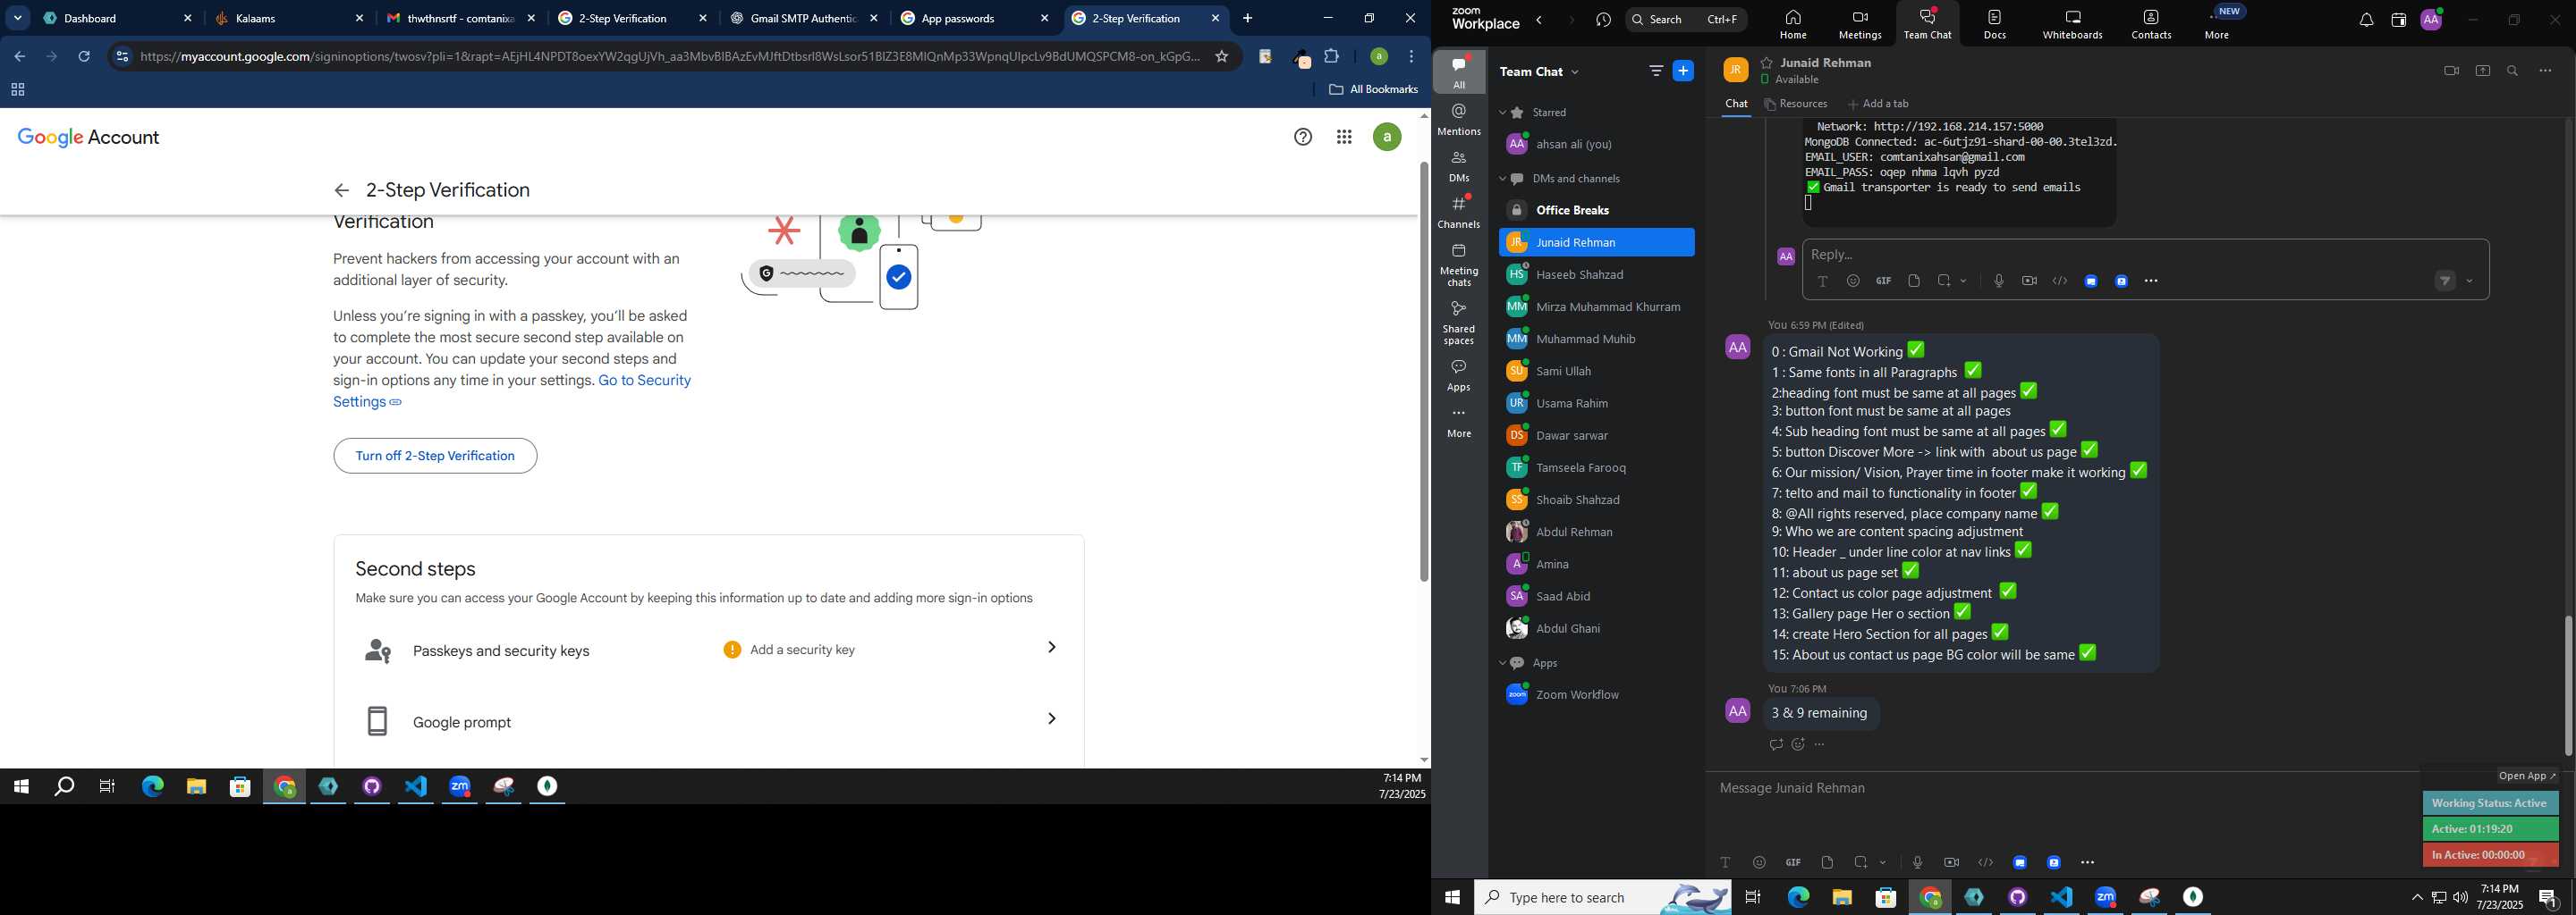Open Go to Security Settings link
This screenshot has width=2576, height=915.
click(512, 391)
